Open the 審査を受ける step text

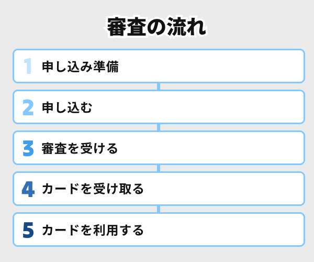pos(80,148)
